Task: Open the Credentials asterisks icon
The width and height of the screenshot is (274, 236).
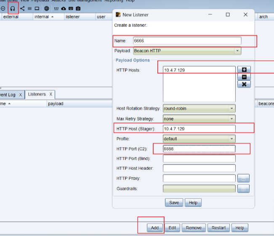Action: [56, 8]
